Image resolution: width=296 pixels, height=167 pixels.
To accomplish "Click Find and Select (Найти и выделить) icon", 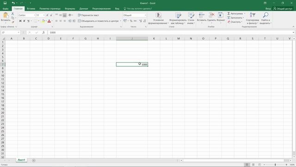I will 265,15.
